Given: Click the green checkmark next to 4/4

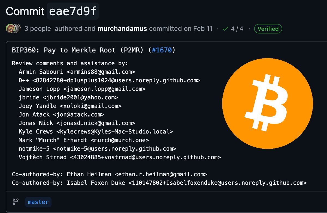Looking at the screenshot, I should pos(225,28).
